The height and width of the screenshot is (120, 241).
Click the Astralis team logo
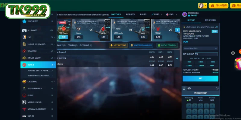[103, 29]
